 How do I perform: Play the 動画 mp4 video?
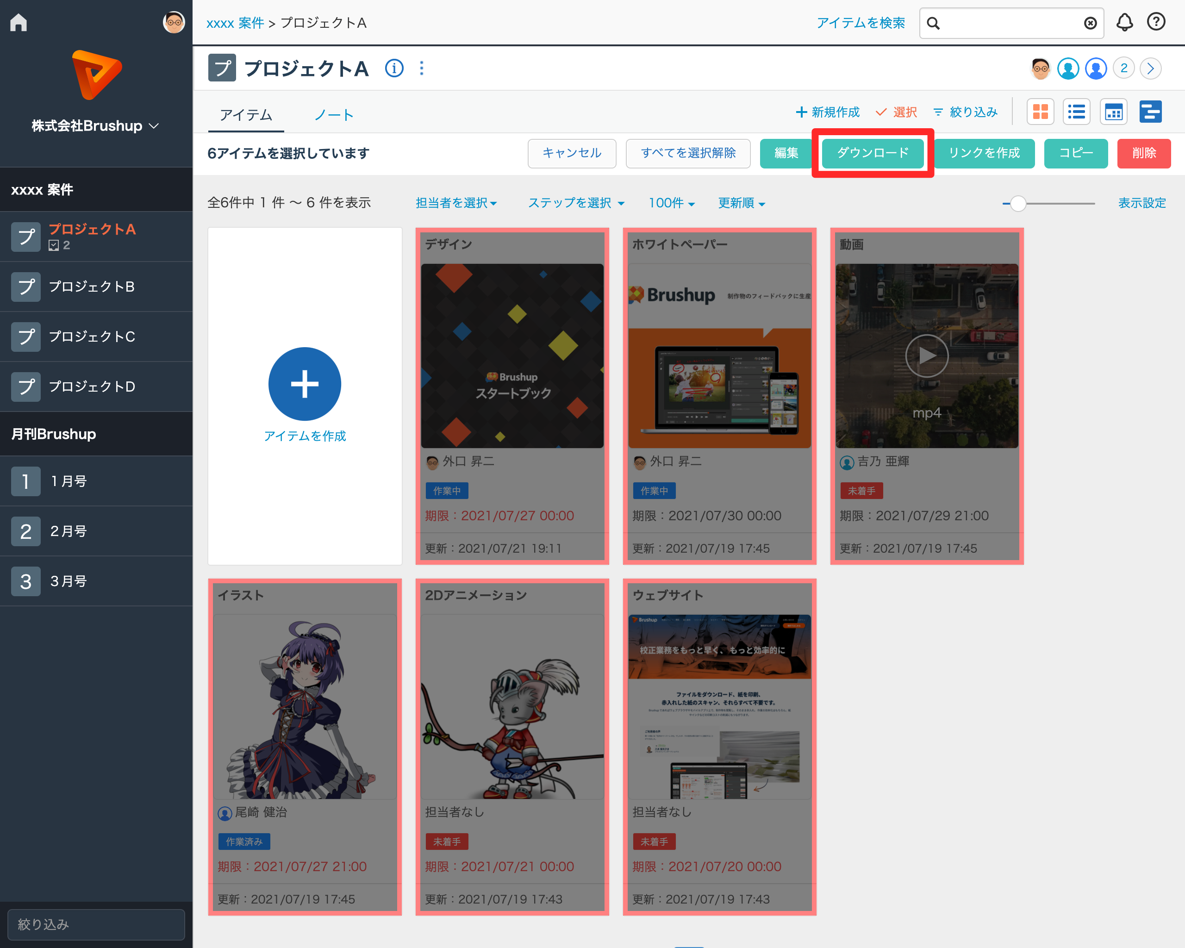coord(927,355)
